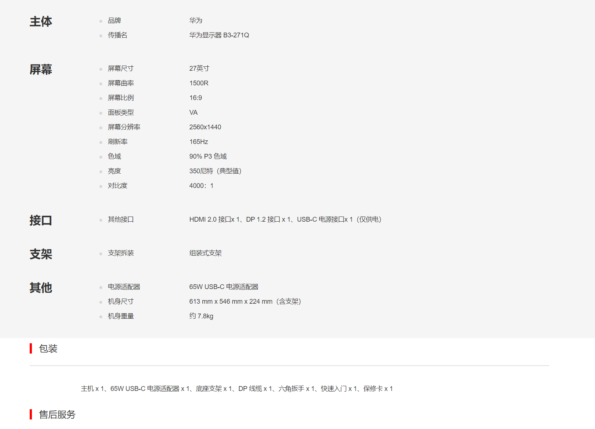The height and width of the screenshot is (429, 595).
Task: Select the 其他 section heading
Action: 41,288
